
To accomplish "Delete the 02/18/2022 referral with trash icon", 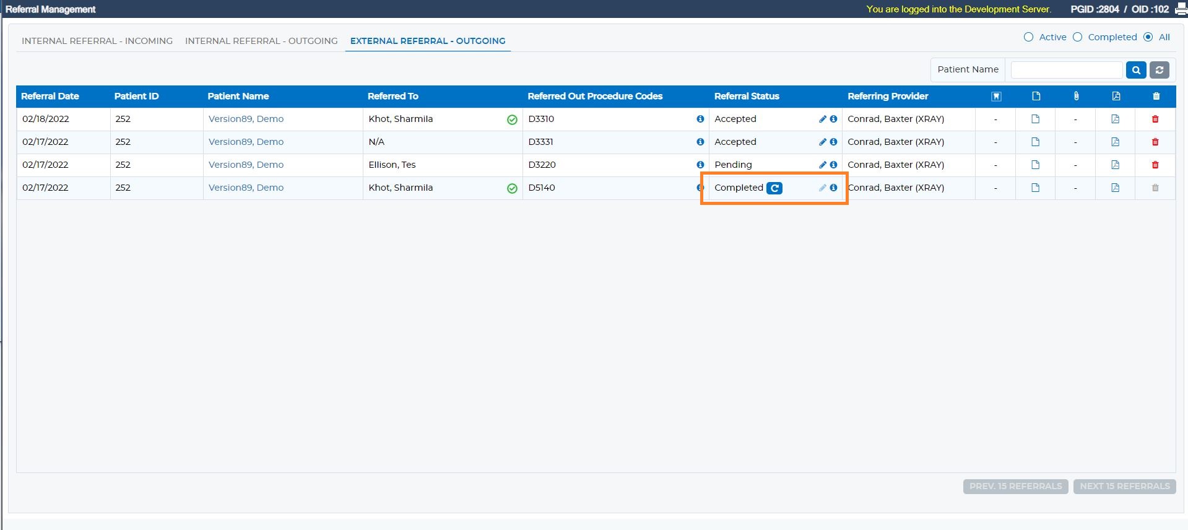I will (1155, 119).
